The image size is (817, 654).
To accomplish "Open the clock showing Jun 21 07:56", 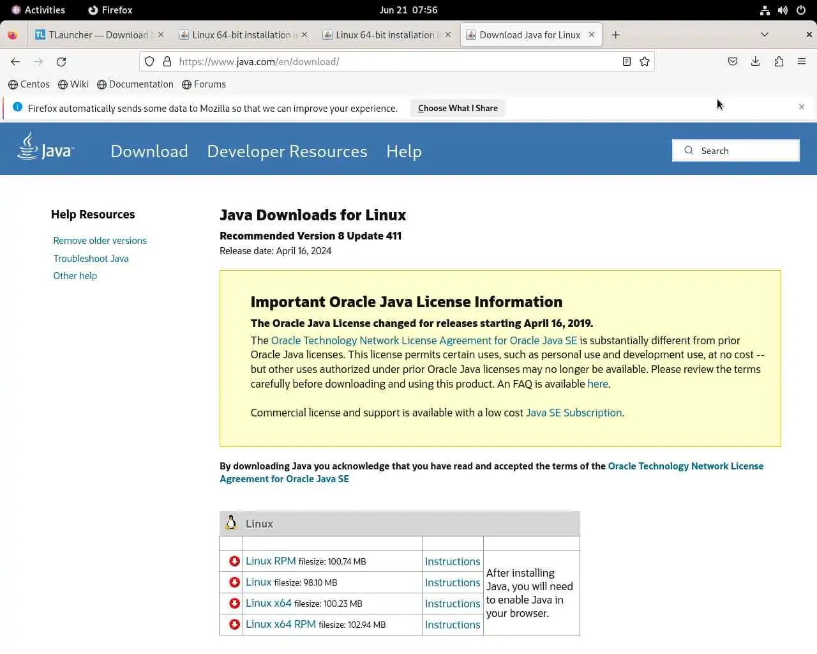I will pyautogui.click(x=408, y=10).
